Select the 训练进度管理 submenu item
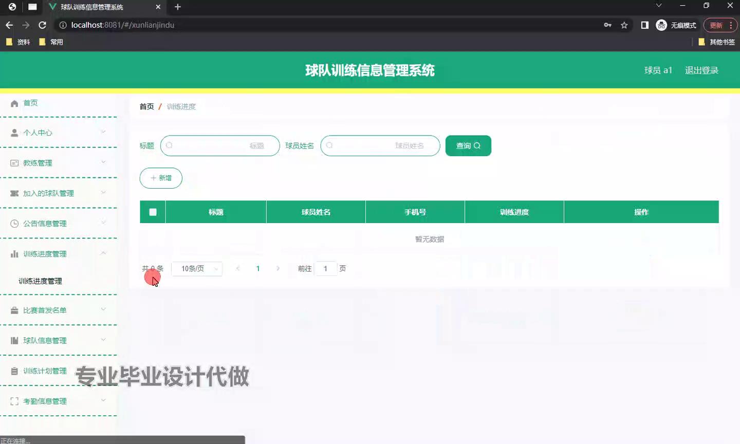740x444 pixels. [40, 281]
